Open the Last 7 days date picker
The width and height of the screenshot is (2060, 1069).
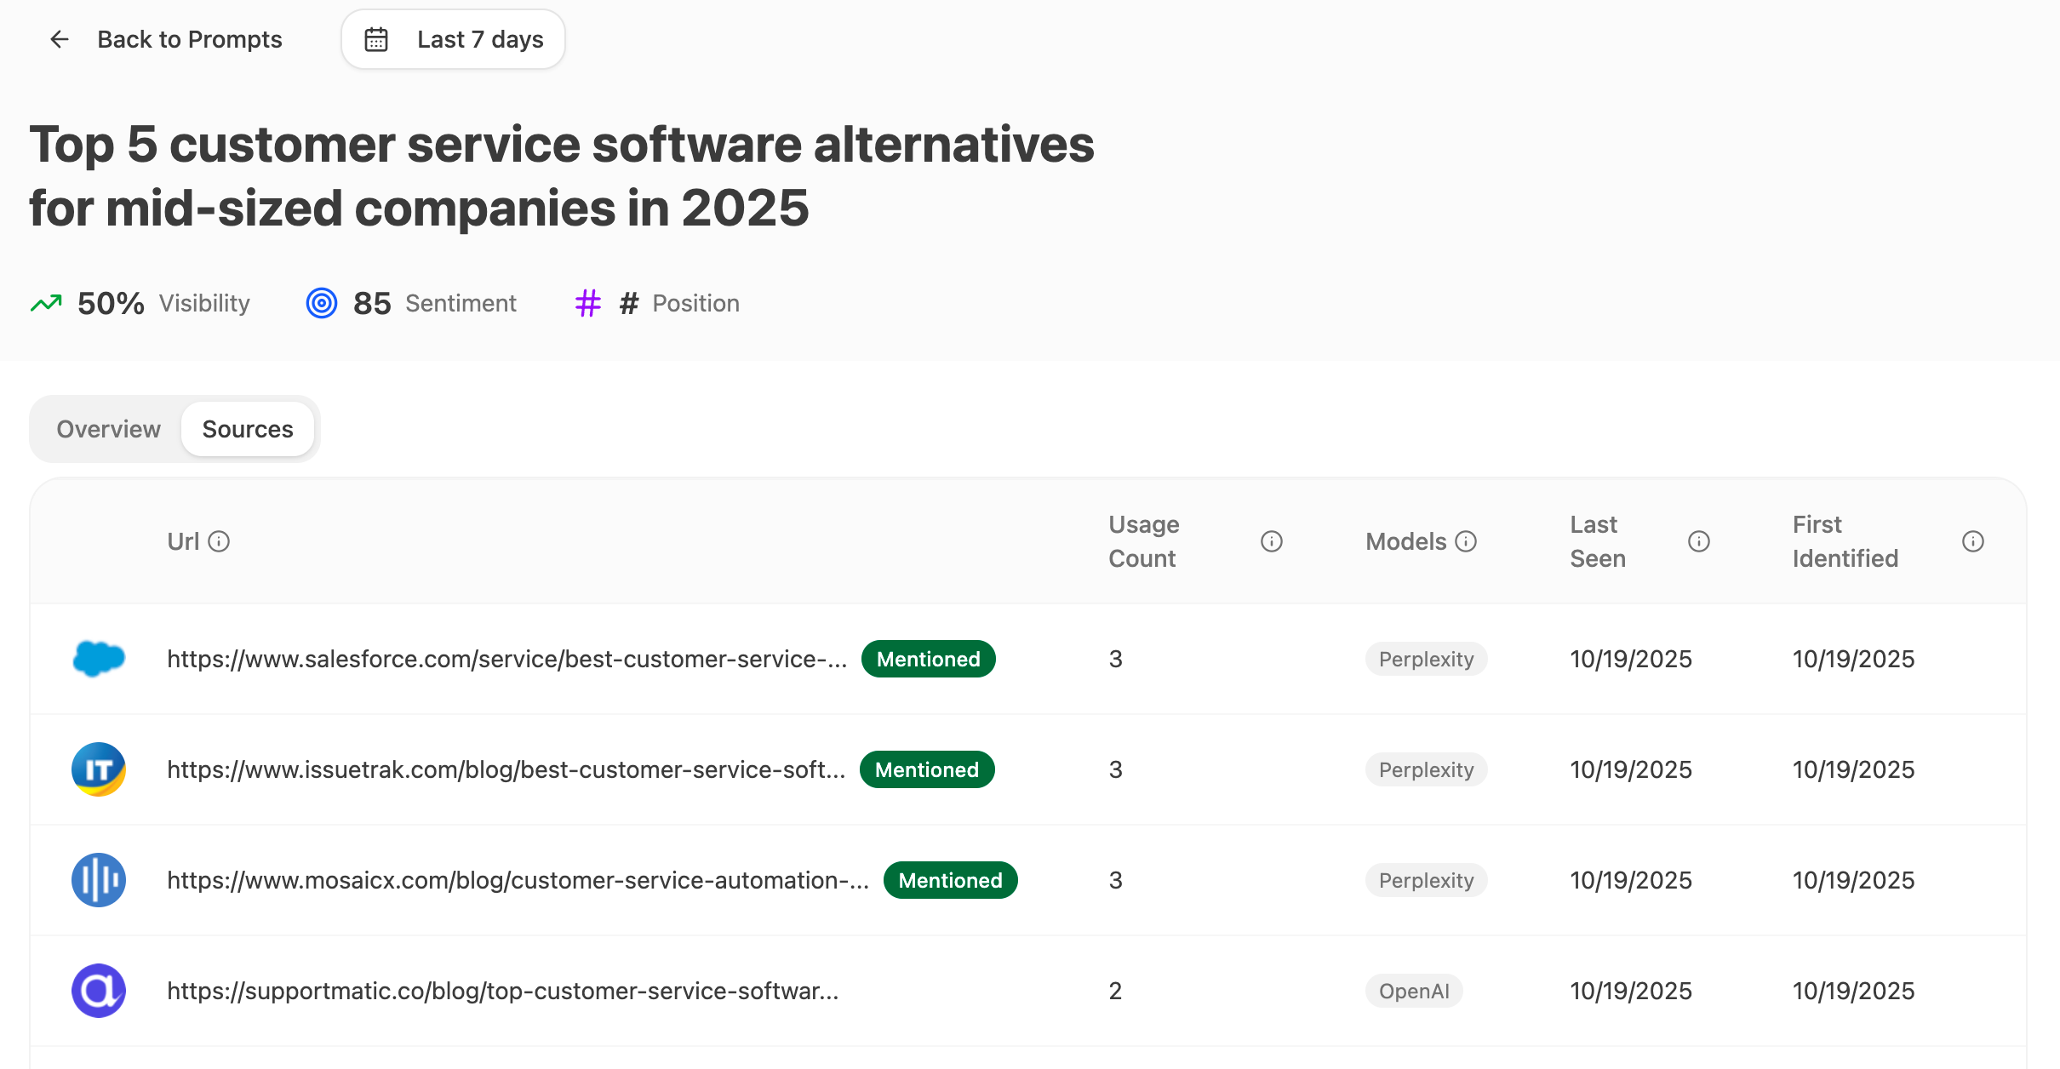(x=453, y=39)
